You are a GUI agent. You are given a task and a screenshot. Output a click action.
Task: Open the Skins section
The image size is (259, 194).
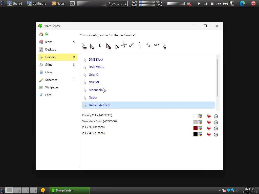point(58,65)
